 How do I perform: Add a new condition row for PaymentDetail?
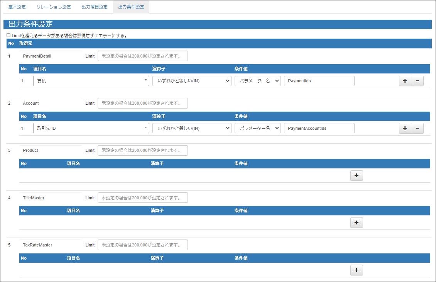405,81
